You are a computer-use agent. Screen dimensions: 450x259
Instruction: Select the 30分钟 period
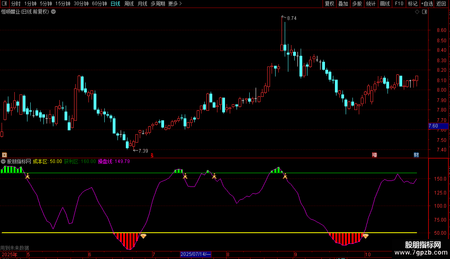pos(81,4)
